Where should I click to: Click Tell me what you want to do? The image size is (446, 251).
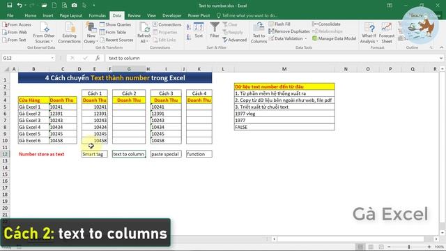click(247, 15)
